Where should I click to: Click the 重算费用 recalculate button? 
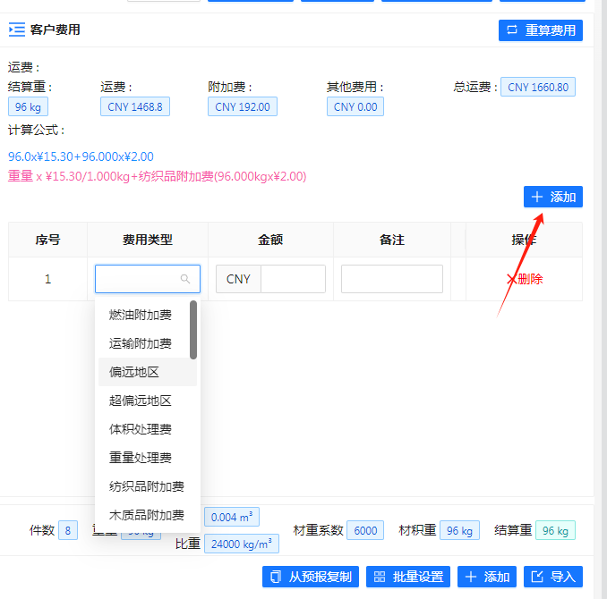[540, 30]
